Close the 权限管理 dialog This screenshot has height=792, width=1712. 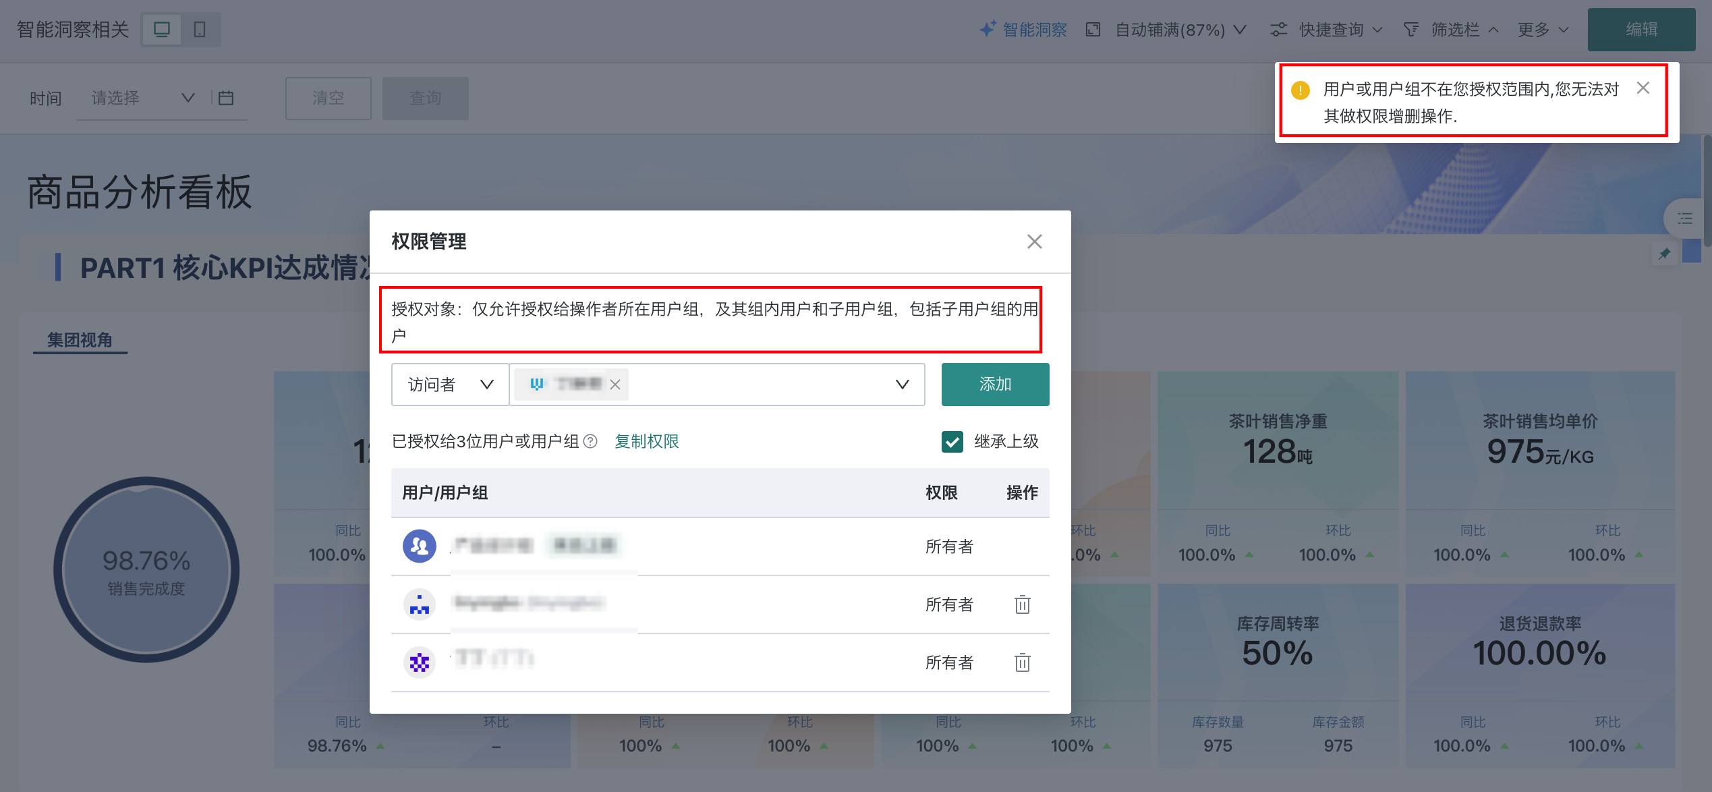[x=1034, y=242]
